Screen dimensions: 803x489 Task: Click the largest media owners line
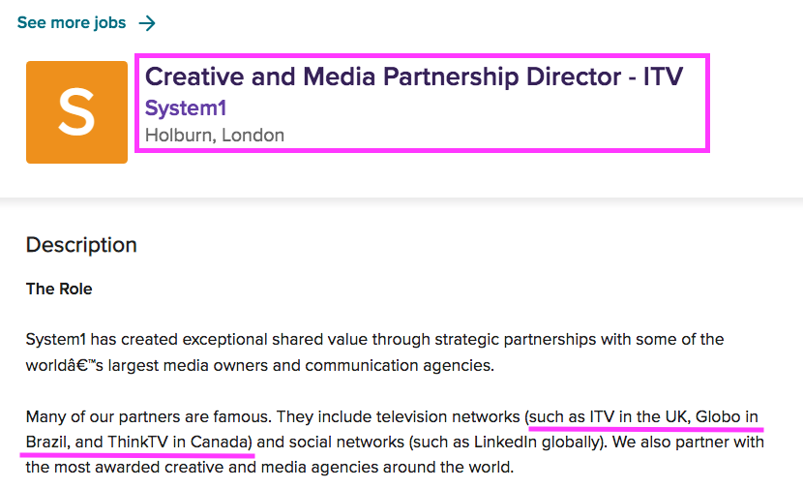[x=260, y=365]
